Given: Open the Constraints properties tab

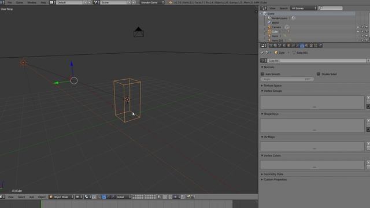Looking at the screenshot, I should point(293,46).
